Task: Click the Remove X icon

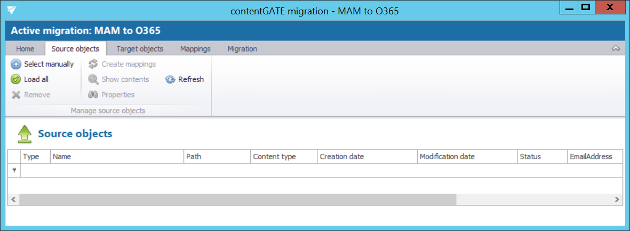Action: click(x=16, y=95)
